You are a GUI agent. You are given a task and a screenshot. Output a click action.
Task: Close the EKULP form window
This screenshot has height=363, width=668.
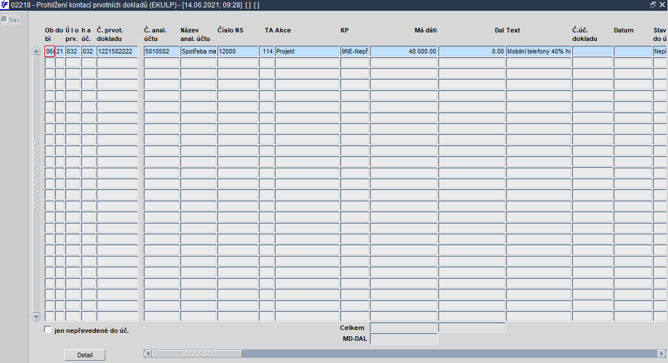(x=662, y=5)
